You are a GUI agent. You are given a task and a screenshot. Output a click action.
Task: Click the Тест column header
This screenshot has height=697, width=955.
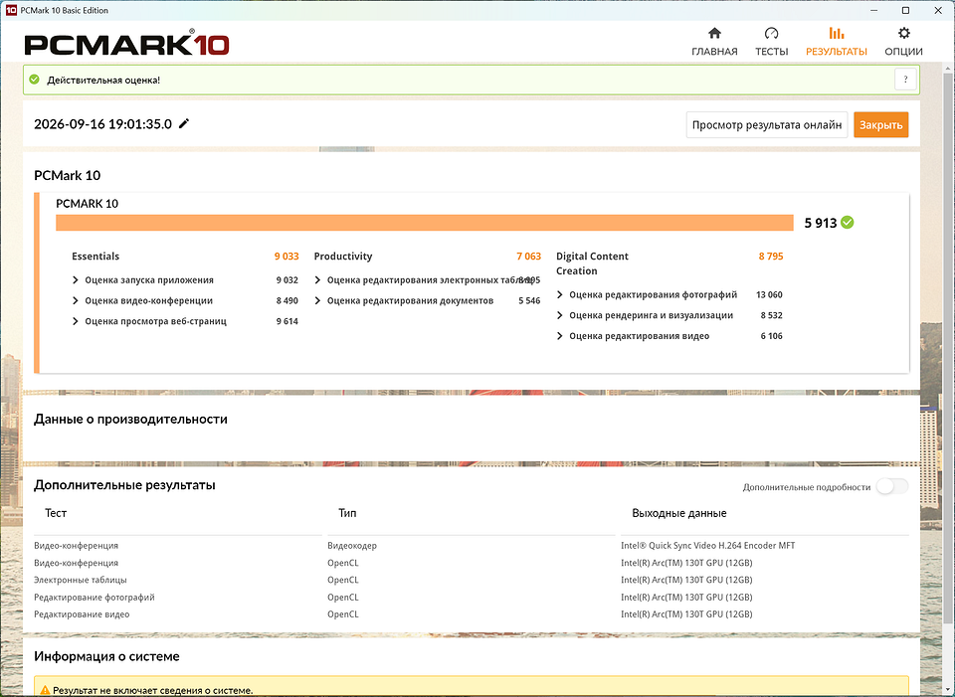point(56,513)
